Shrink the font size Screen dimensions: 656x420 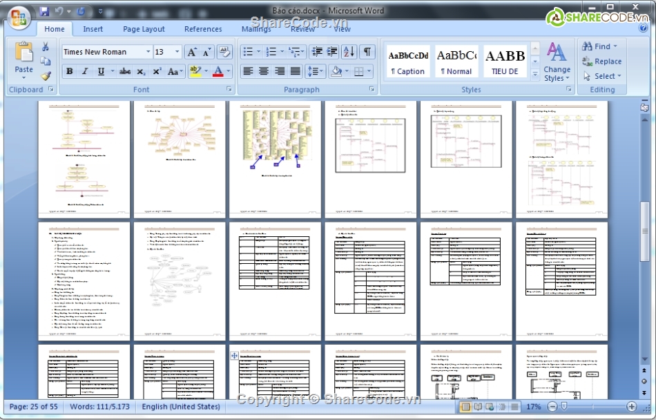[206, 52]
